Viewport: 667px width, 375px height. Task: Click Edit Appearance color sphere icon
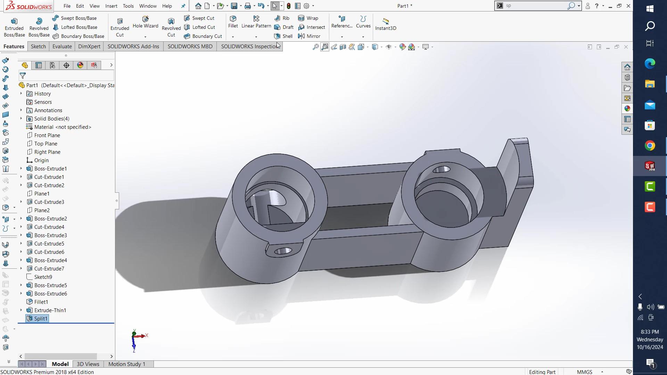coord(403,47)
